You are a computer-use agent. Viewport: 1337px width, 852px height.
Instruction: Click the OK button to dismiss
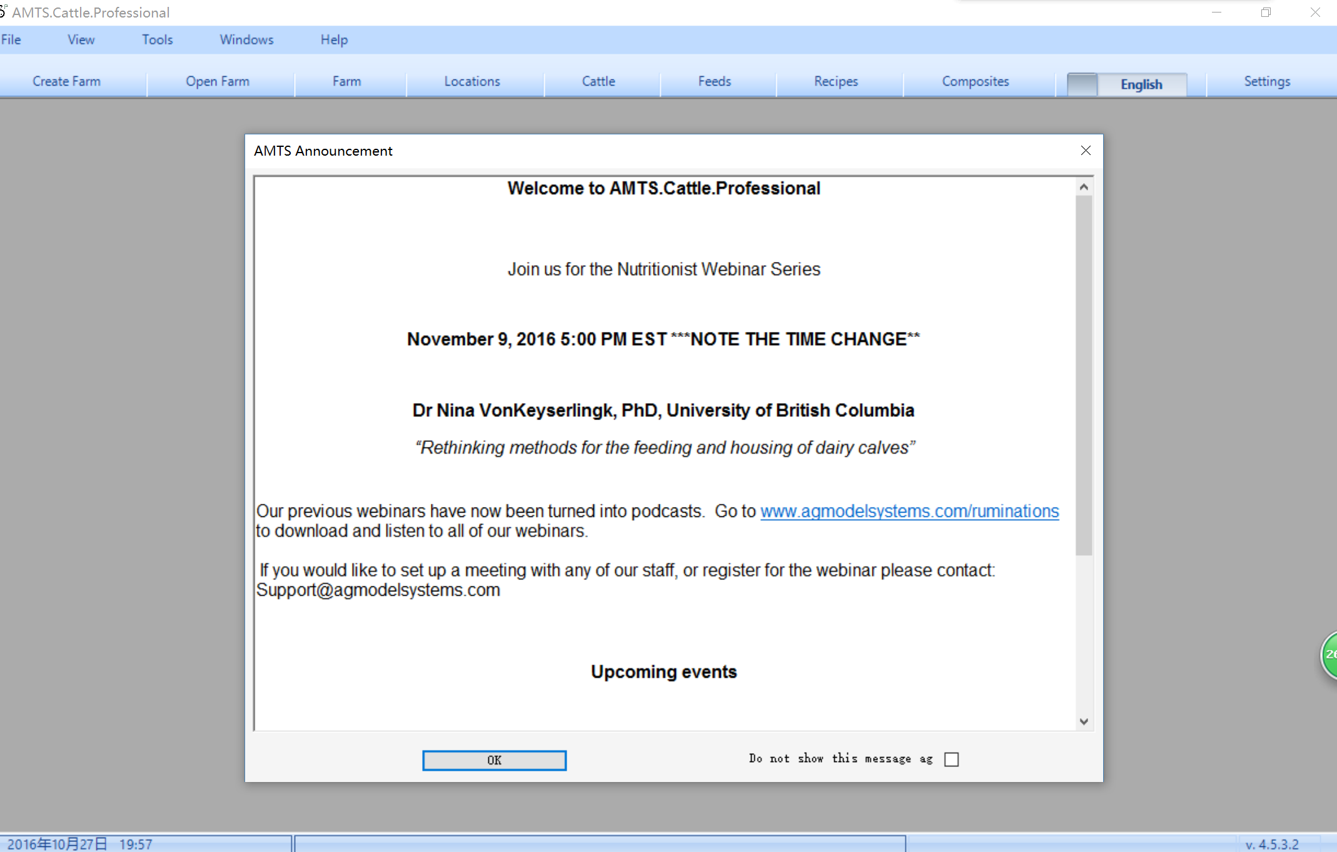tap(494, 759)
